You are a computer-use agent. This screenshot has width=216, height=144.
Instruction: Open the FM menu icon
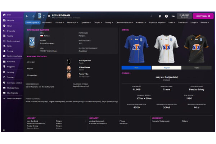pyautogui.click(x=173, y=16)
